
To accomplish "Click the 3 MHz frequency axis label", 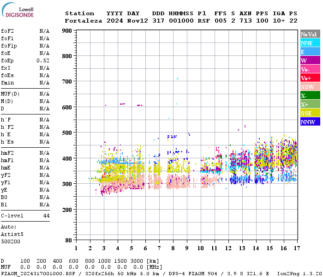I will pyautogui.click(x=104, y=248).
